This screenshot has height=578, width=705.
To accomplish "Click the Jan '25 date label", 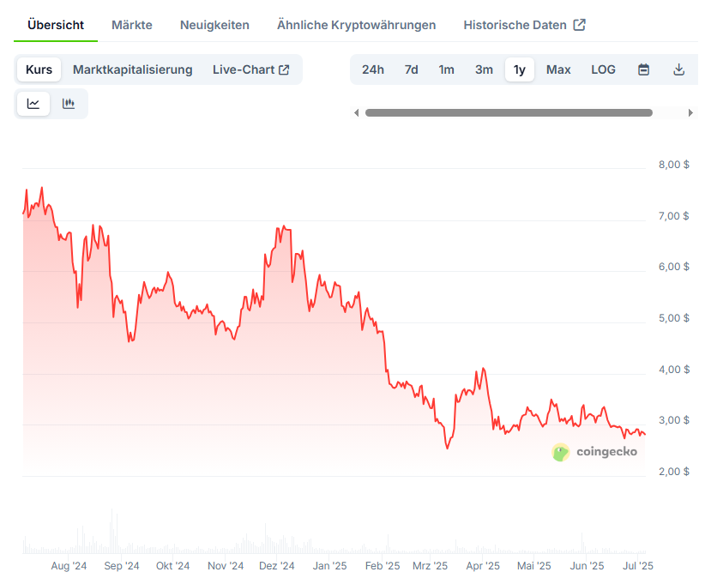I will 329,566.
